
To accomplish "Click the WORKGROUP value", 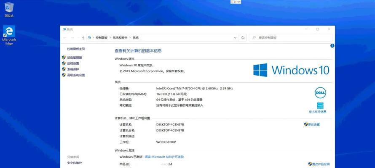I will coord(166,142).
